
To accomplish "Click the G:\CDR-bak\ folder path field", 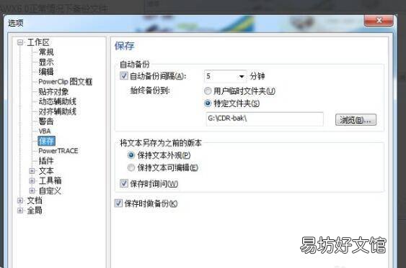I will coord(265,119).
